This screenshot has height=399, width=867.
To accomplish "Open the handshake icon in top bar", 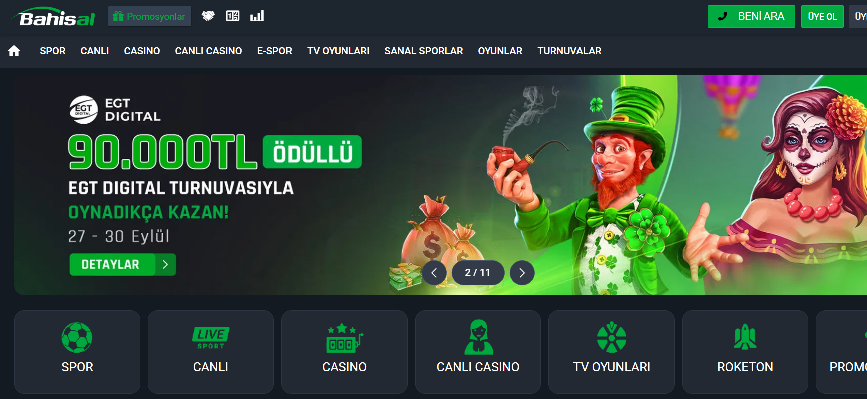I will (208, 16).
